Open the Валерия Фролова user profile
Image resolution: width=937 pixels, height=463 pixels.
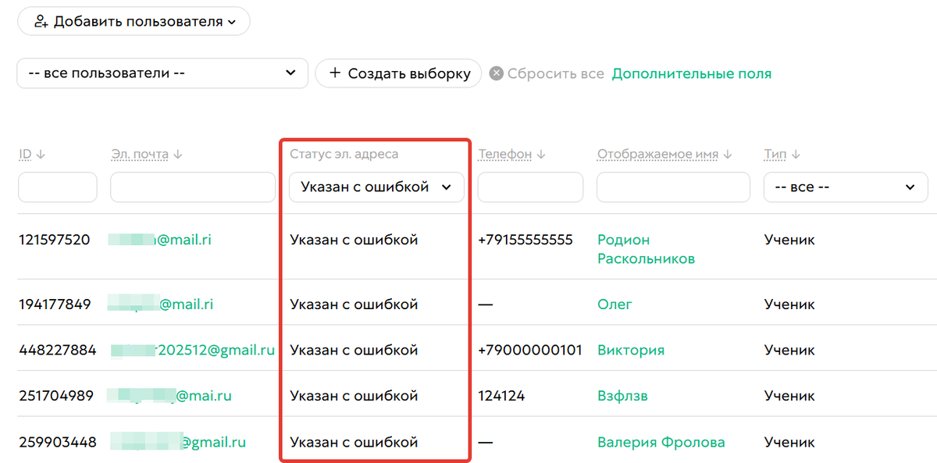pyautogui.click(x=661, y=441)
